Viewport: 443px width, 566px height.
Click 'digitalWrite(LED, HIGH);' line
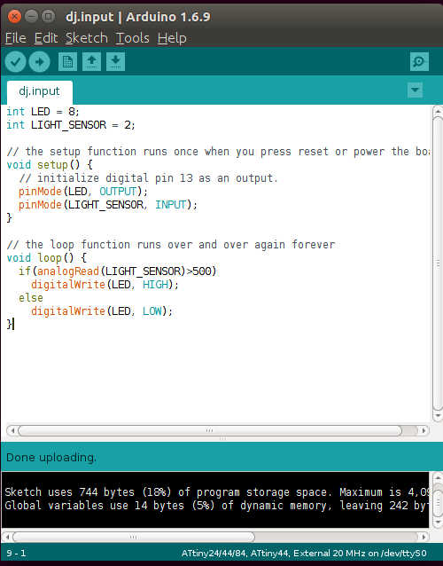click(105, 285)
